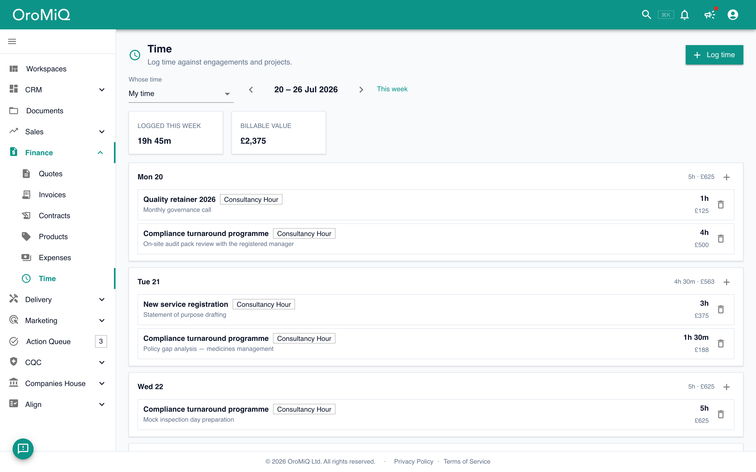
Task: Add time entry for Wed 22
Action: (x=727, y=387)
